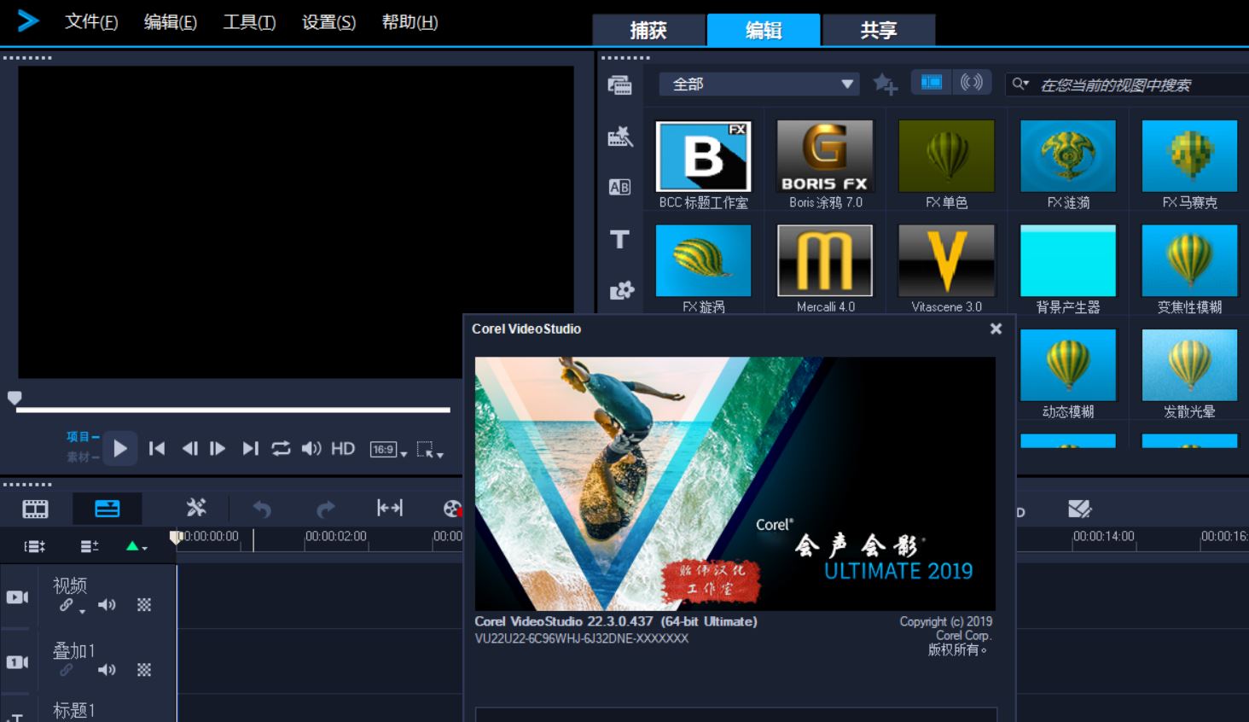Viewport: 1249px width, 722px height.
Task: Open the media library category icon
Action: (x=620, y=84)
